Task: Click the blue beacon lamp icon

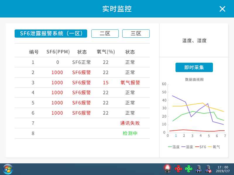Action: point(199,169)
